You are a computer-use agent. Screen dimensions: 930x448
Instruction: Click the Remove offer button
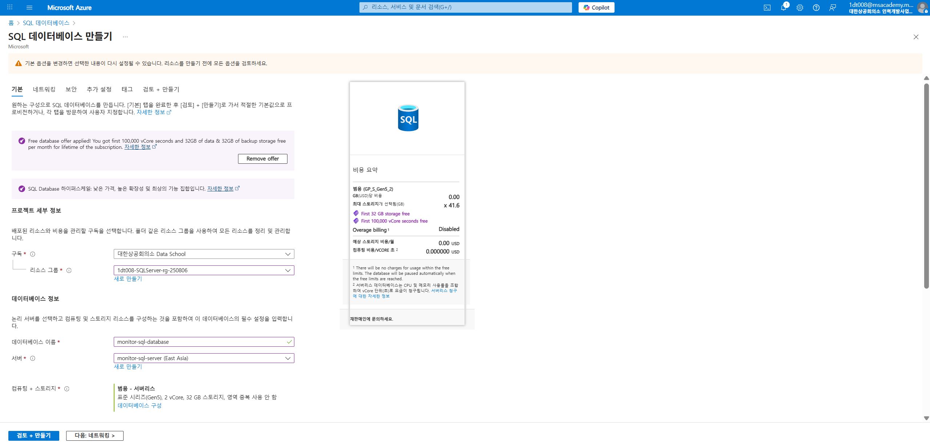[262, 159]
